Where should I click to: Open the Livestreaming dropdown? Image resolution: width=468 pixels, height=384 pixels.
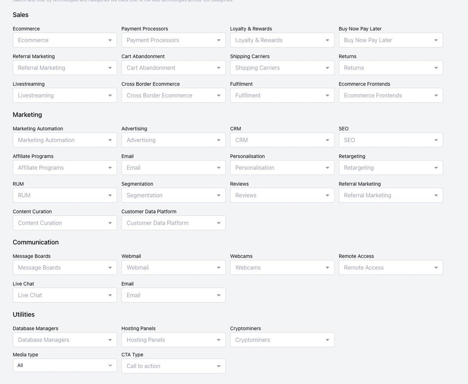[65, 96]
